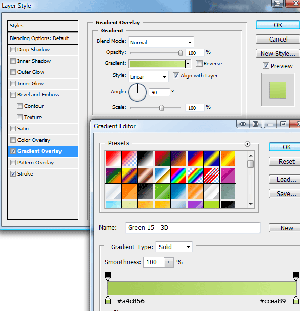Open the Presets flyout menu arrow
This screenshot has height=311, width=300.
pyautogui.click(x=247, y=144)
